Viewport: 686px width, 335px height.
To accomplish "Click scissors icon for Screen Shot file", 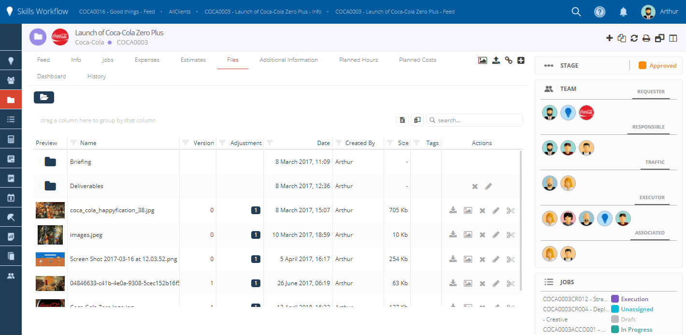I will 511,259.
